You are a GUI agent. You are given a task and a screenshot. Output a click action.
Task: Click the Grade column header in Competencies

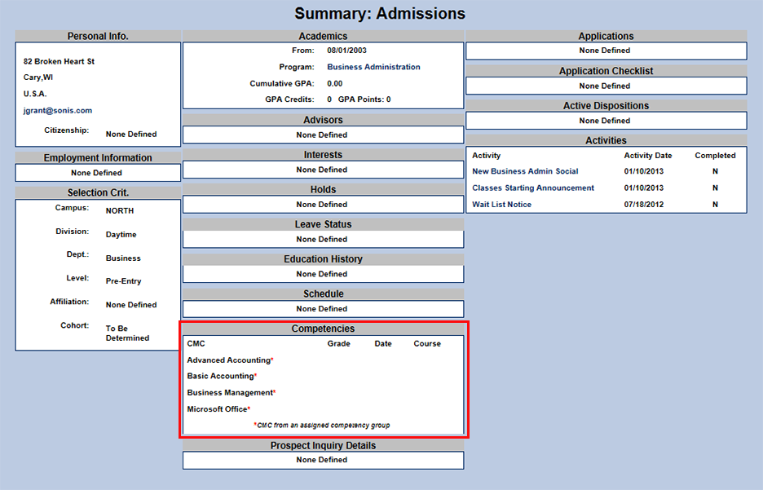click(x=338, y=343)
